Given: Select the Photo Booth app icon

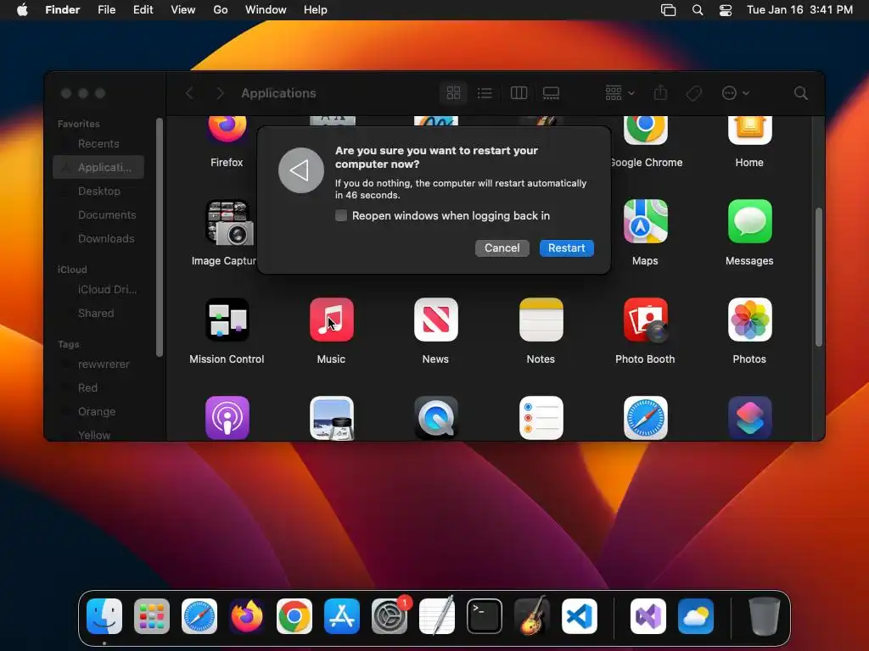Looking at the screenshot, I should tap(645, 320).
